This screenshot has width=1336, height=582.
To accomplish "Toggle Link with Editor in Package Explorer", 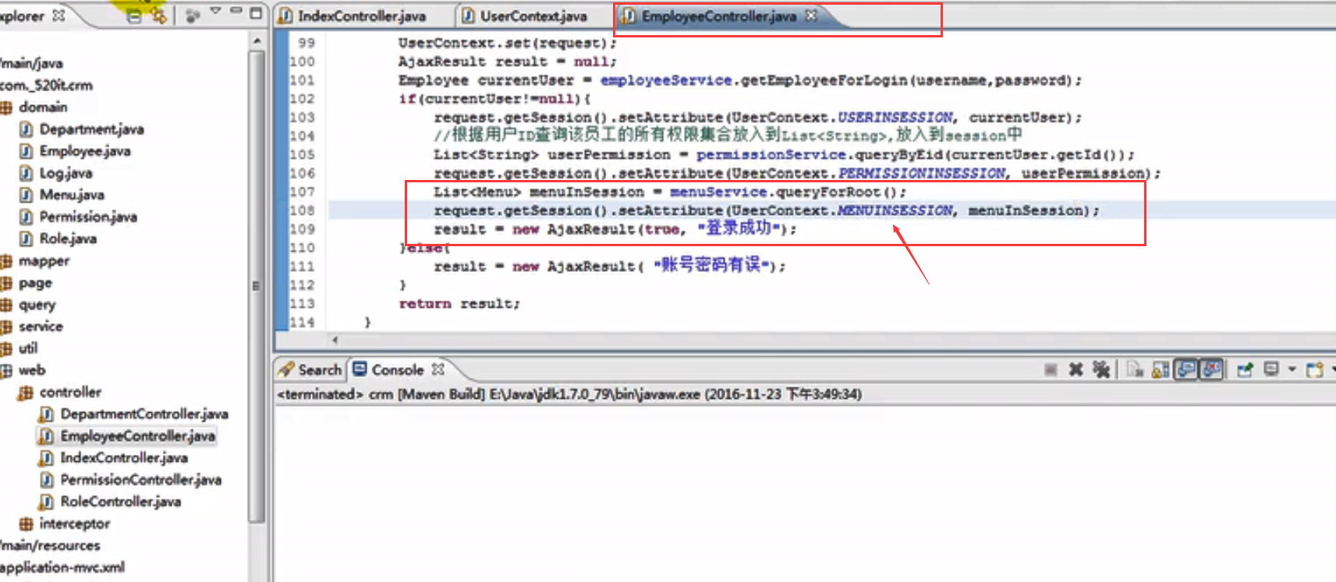I will [x=158, y=15].
